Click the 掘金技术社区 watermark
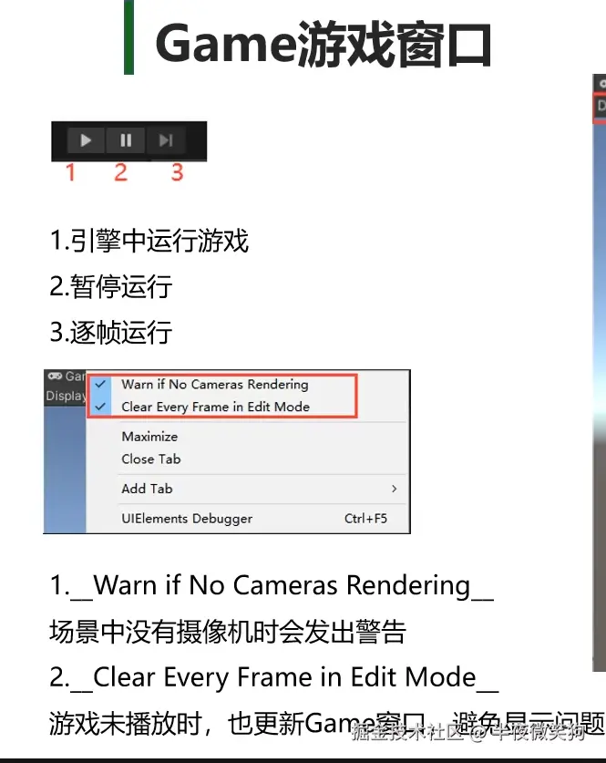This screenshot has width=606, height=763. click(x=407, y=732)
